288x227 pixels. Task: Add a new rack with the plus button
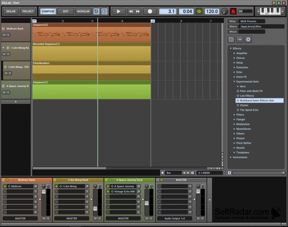[210, 200]
